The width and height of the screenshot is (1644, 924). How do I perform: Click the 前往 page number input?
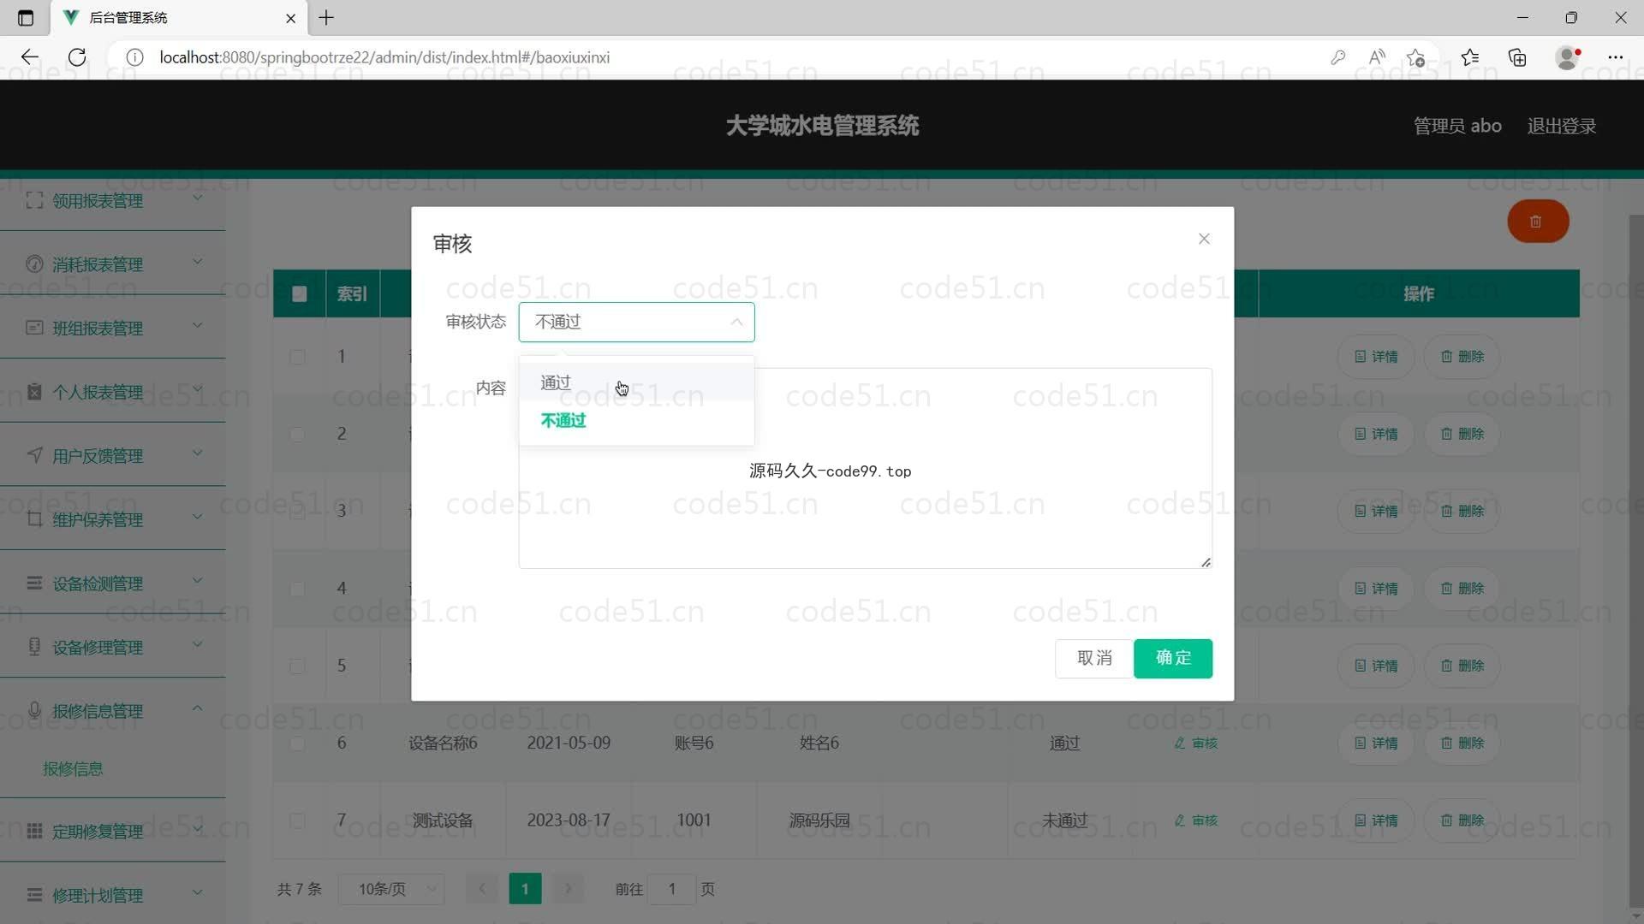[x=672, y=890]
